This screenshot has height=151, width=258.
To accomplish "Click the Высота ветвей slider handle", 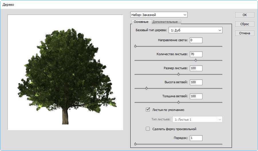I will [x=146, y=88].
